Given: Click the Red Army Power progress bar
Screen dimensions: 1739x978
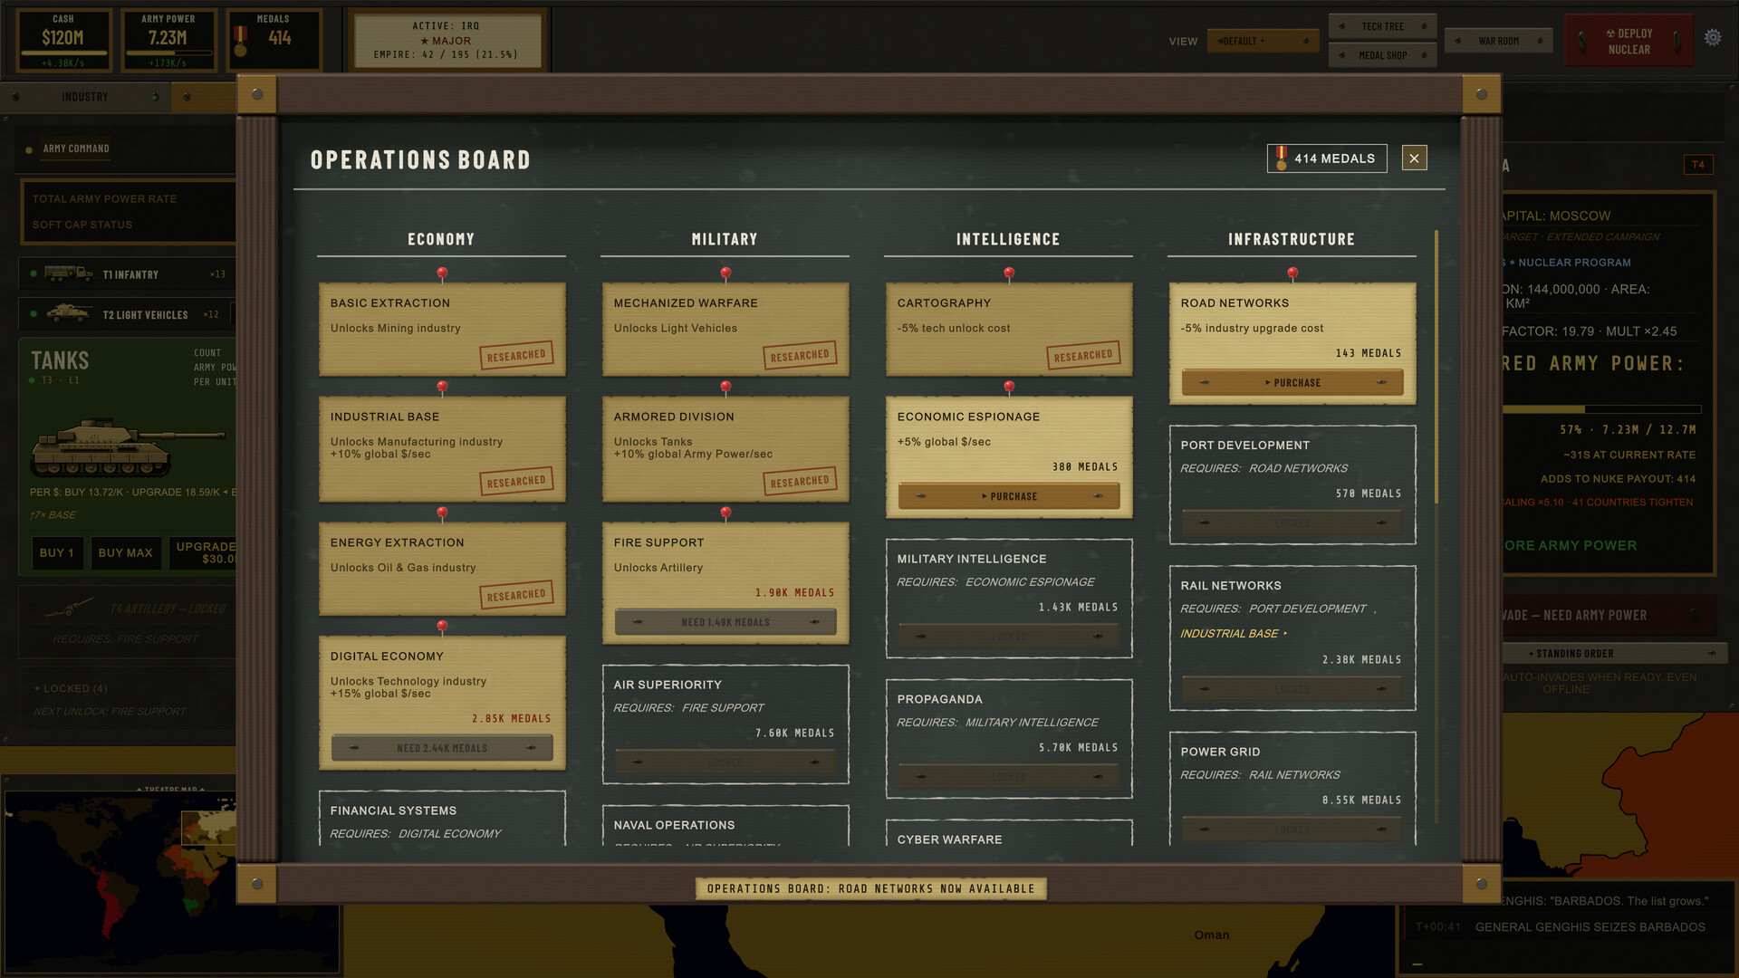Looking at the screenshot, I should coord(1601,409).
